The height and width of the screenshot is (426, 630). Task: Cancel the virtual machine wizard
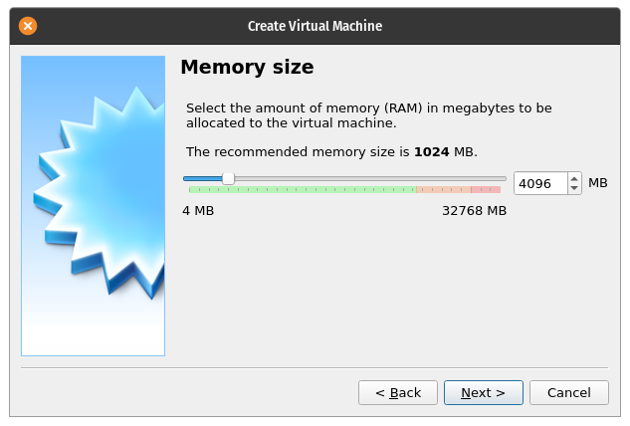pyautogui.click(x=569, y=392)
